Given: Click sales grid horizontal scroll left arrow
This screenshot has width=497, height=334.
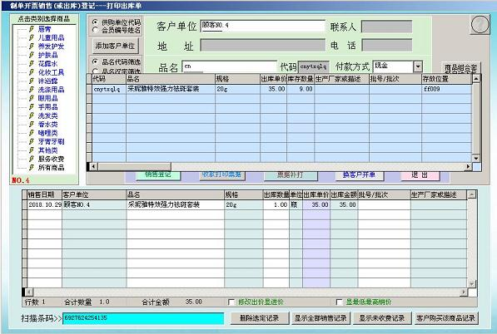Looking at the screenshot, I should coord(29,292).
